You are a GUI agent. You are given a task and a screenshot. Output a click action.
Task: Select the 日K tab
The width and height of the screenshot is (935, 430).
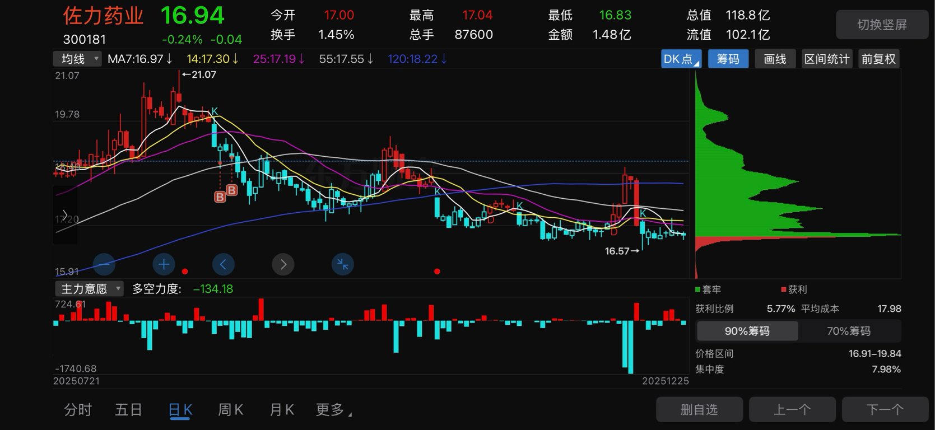[180, 410]
